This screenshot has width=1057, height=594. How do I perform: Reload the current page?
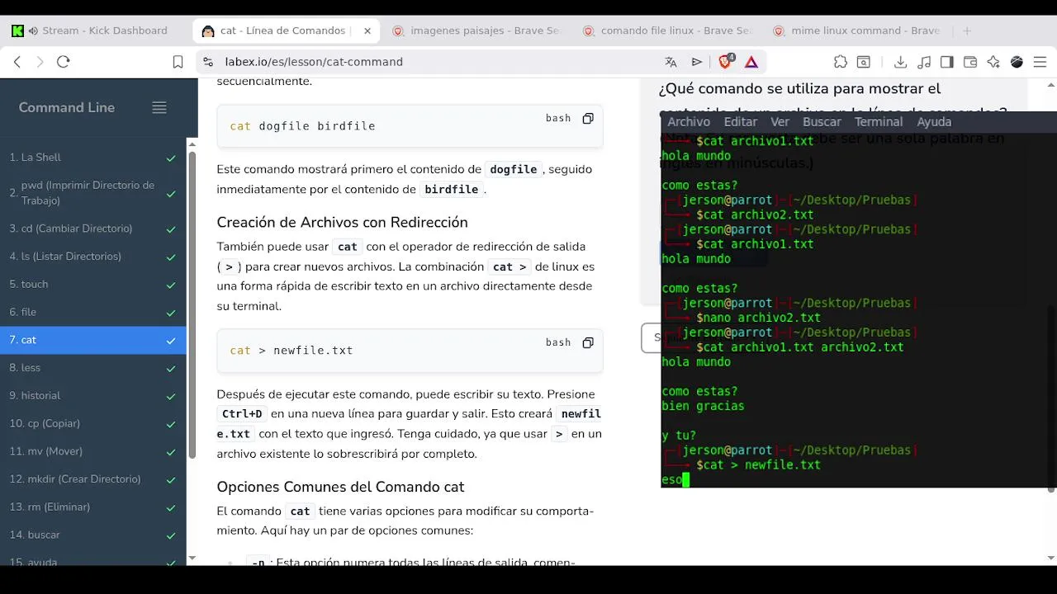(x=64, y=62)
